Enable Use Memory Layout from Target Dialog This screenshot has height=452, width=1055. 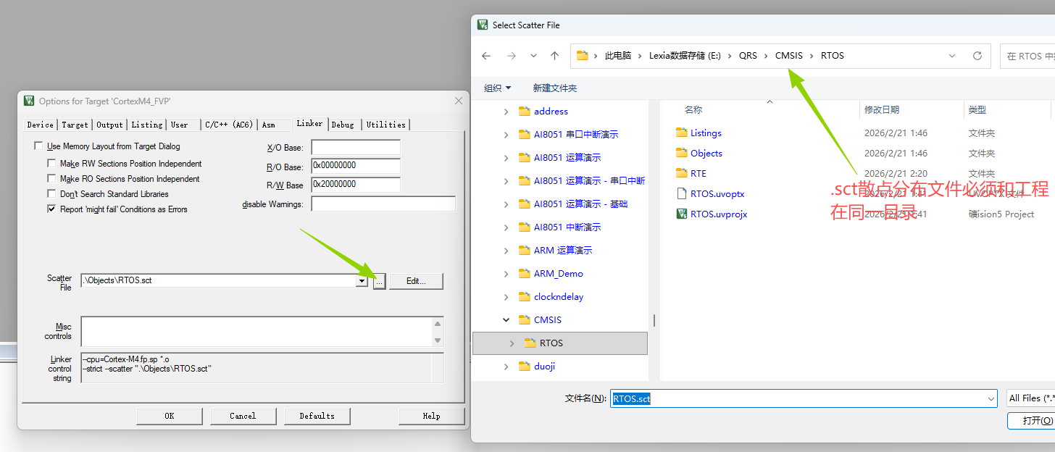[x=38, y=146]
